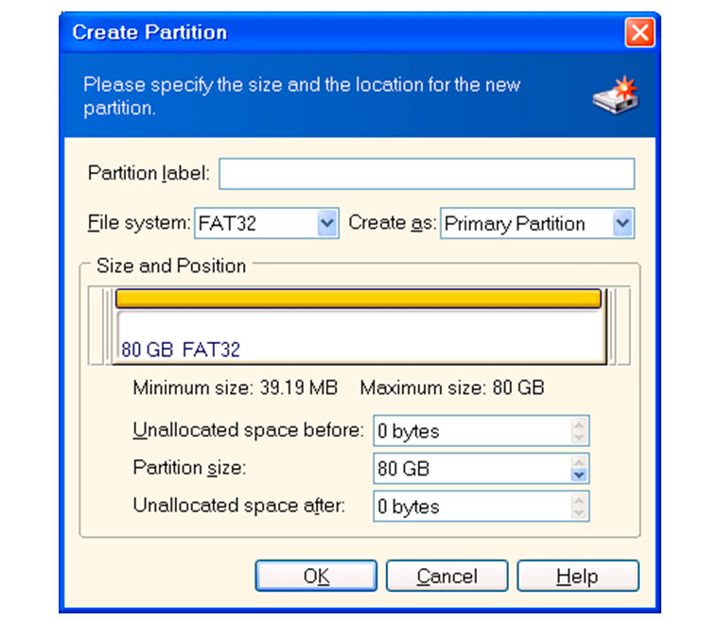Increase Unallocated space before with up arrow
This screenshot has height=621, width=719.
click(579, 424)
